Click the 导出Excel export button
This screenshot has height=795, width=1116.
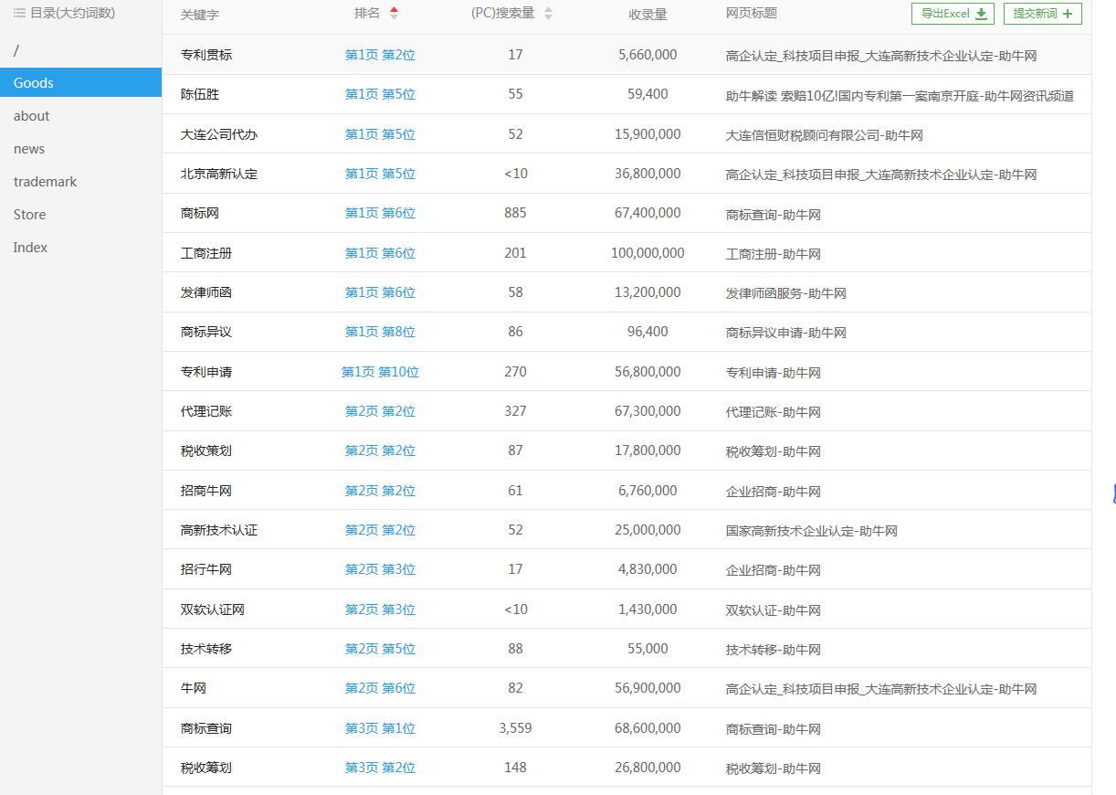[x=953, y=14]
